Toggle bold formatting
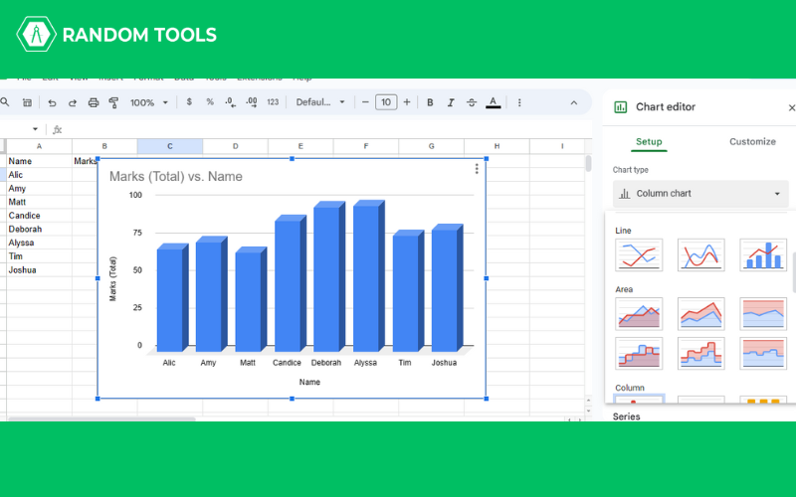Viewport: 796px width, 497px height. pyautogui.click(x=430, y=102)
